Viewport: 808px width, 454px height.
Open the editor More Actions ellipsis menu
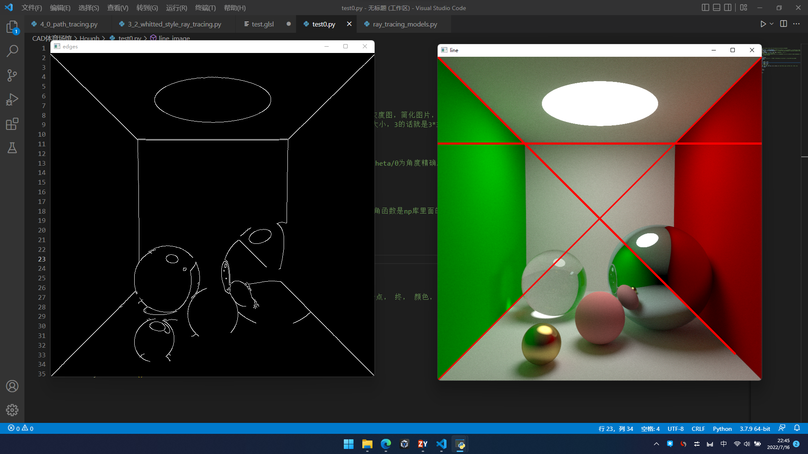[x=796, y=24]
